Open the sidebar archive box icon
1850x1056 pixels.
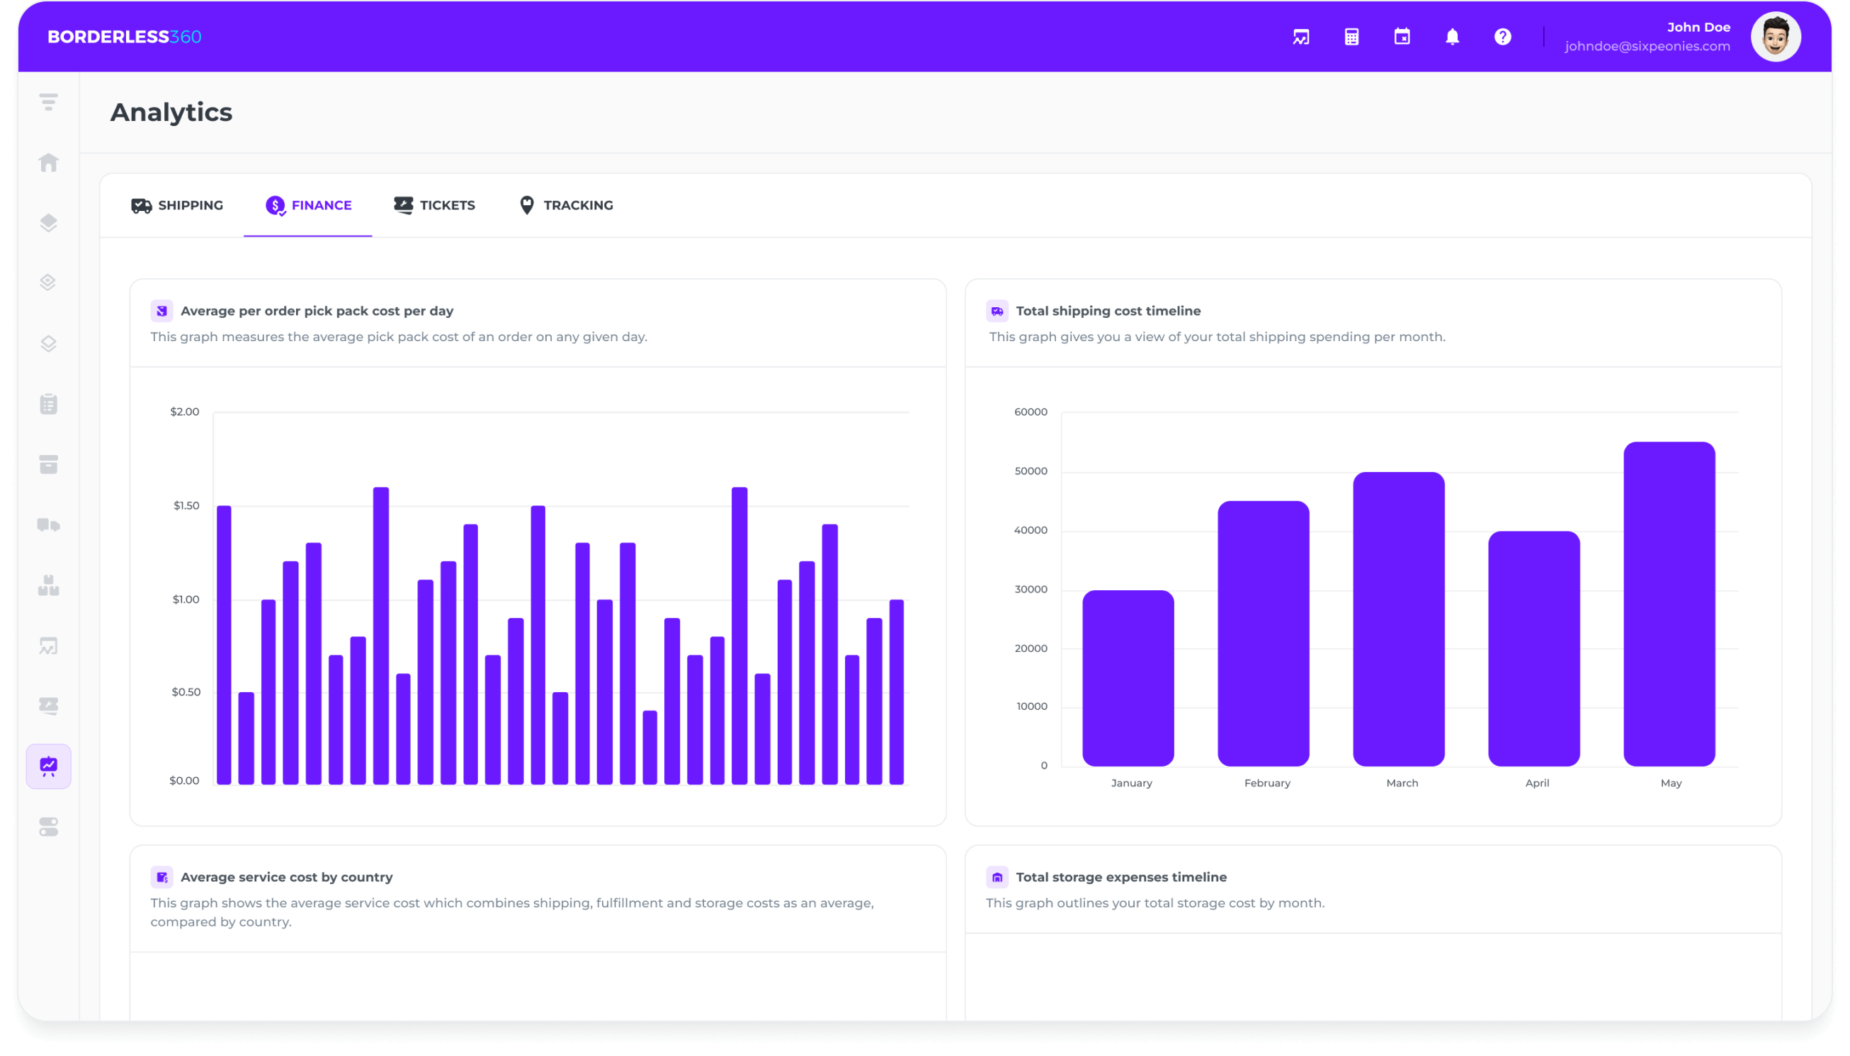point(49,464)
